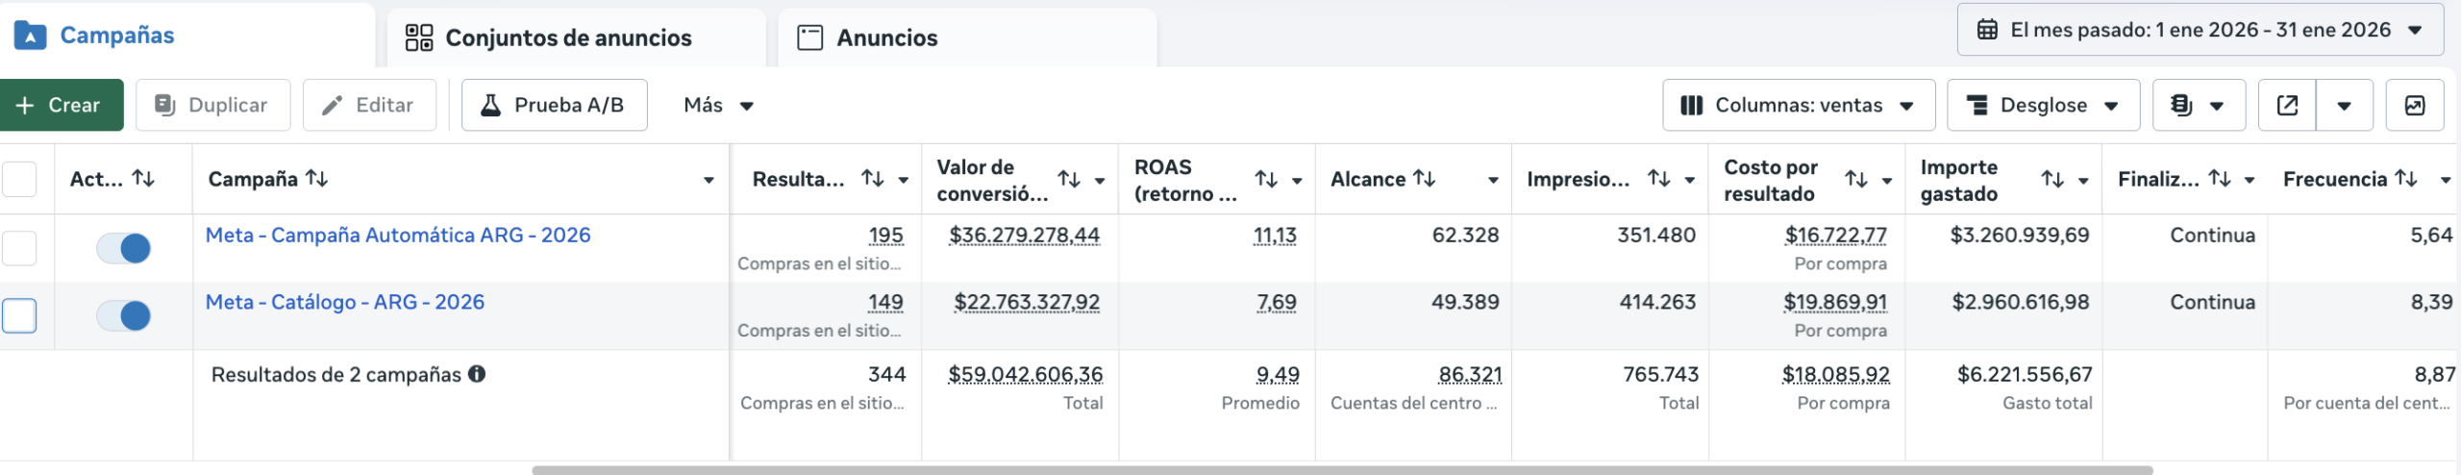The image size is (2461, 475).
Task: Open the date range dropdown for El mes pasado
Action: (2200, 30)
